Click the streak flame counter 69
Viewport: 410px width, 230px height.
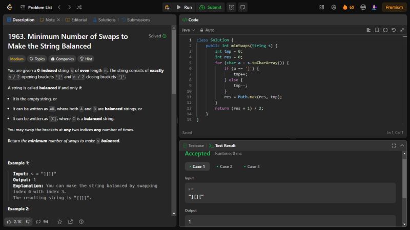(x=348, y=7)
